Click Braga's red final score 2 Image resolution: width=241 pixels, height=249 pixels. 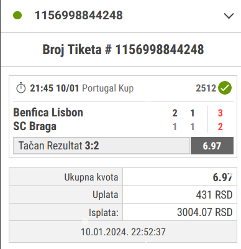(x=220, y=127)
